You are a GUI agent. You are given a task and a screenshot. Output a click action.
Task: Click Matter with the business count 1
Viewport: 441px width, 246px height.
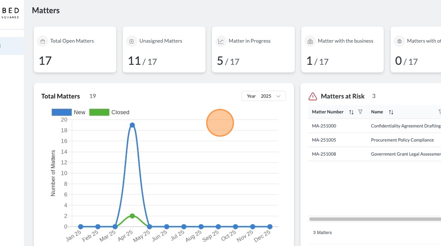tap(309, 61)
